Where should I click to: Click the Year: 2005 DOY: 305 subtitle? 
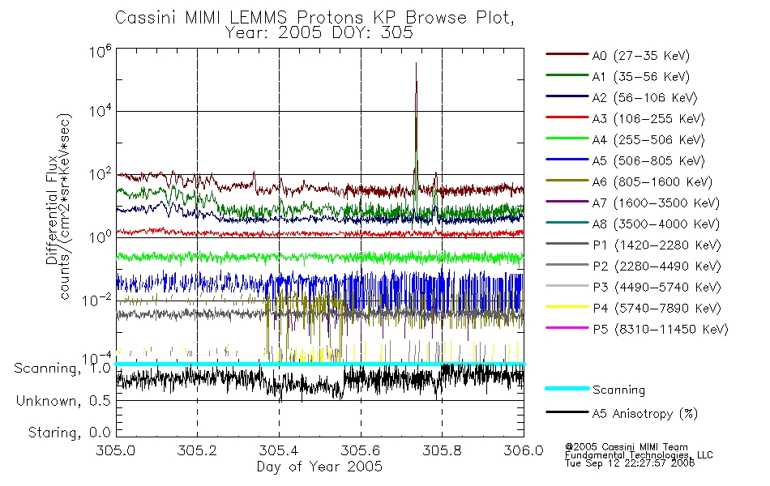319,33
